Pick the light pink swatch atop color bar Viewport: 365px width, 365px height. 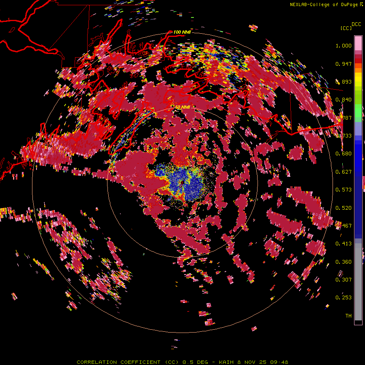(358, 43)
